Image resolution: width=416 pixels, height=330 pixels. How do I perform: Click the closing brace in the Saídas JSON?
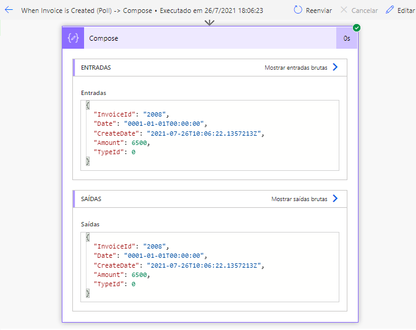coord(88,293)
